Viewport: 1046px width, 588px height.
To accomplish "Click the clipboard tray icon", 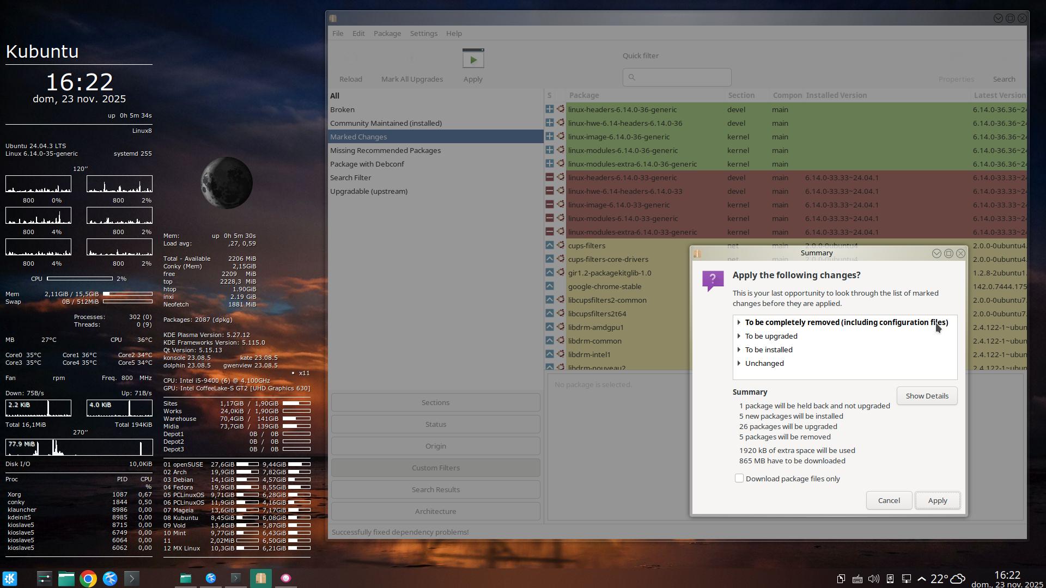I will pyautogui.click(x=841, y=579).
